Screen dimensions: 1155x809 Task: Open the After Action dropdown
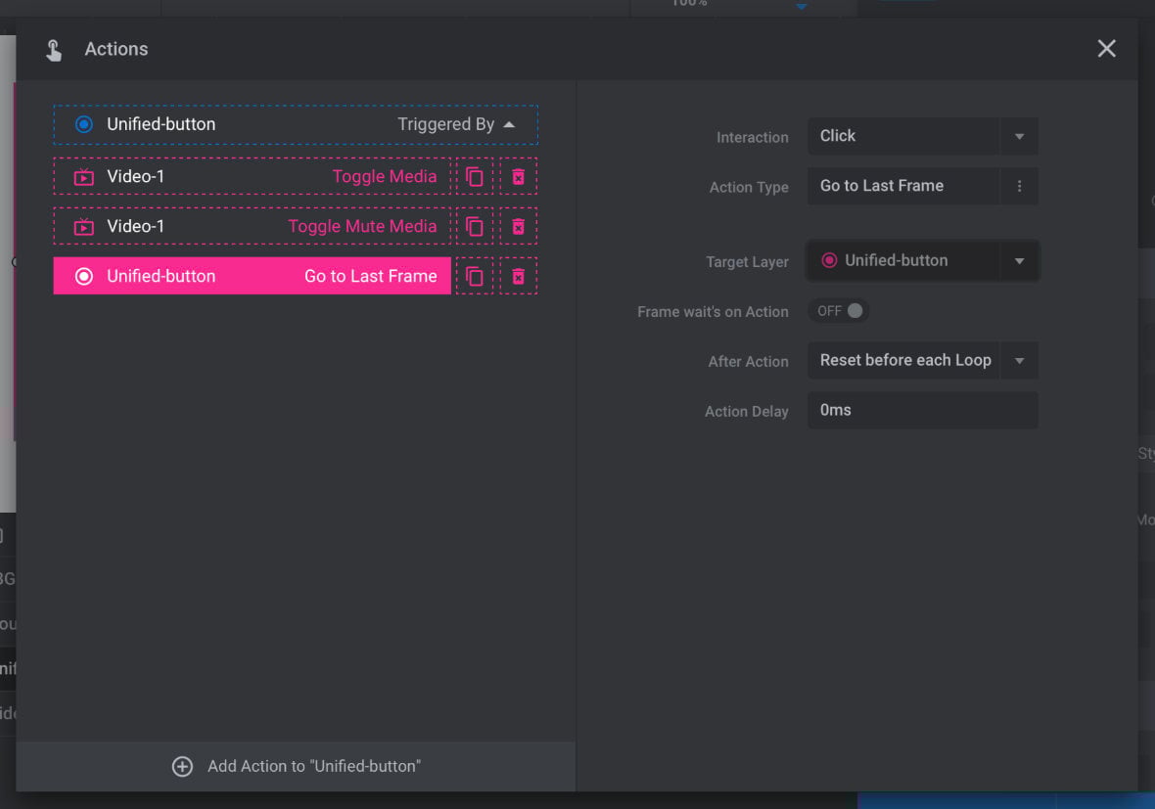pos(922,361)
